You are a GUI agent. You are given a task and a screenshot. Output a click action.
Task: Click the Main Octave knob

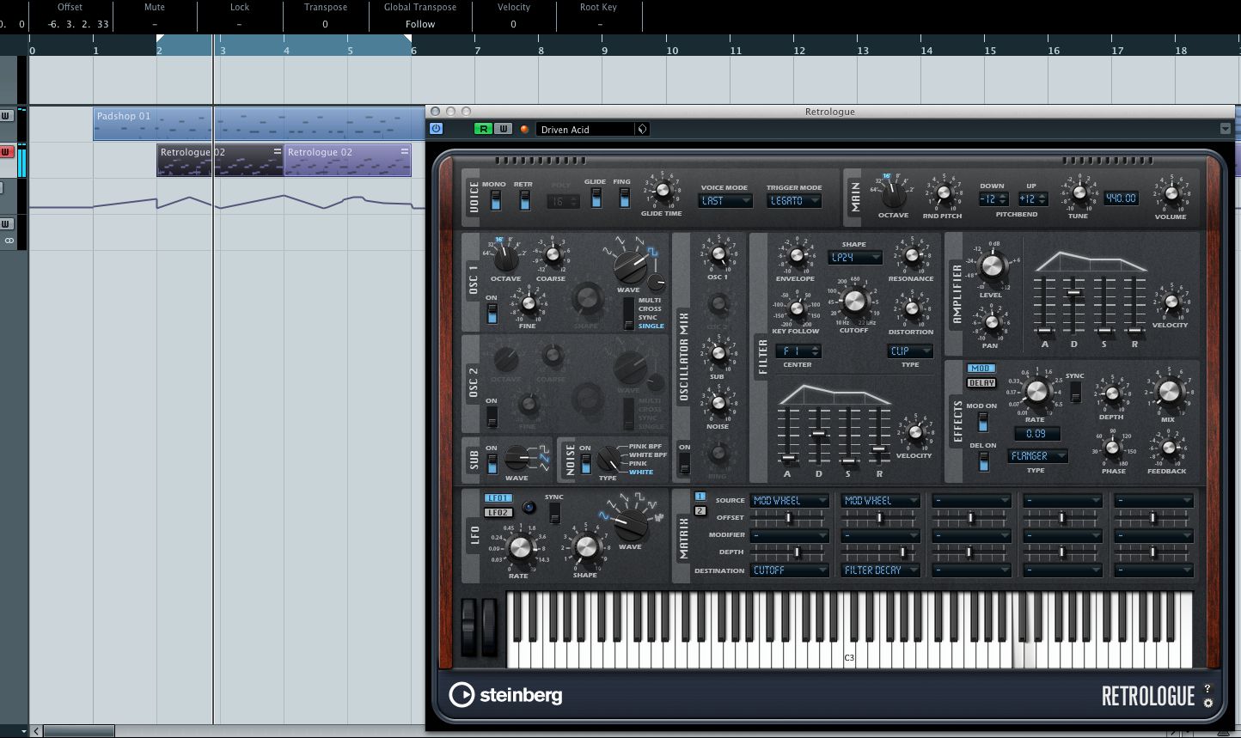[x=893, y=194]
